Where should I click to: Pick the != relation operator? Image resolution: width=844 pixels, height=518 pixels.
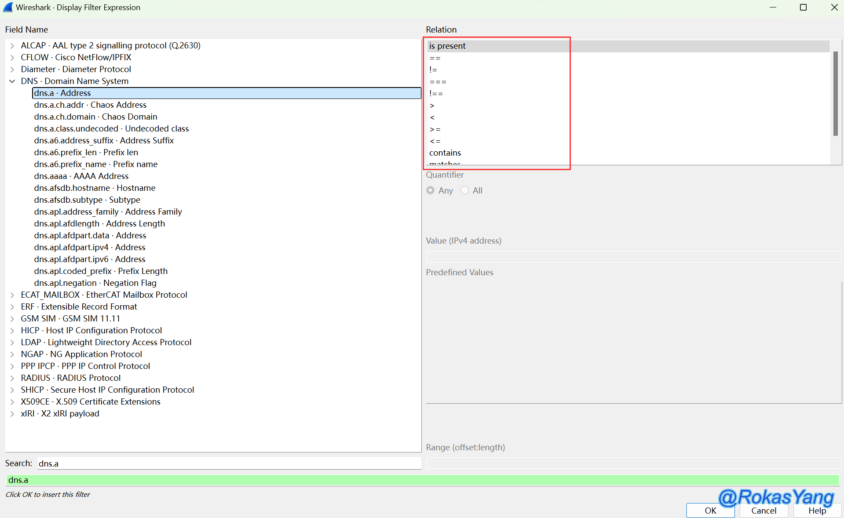[434, 70]
